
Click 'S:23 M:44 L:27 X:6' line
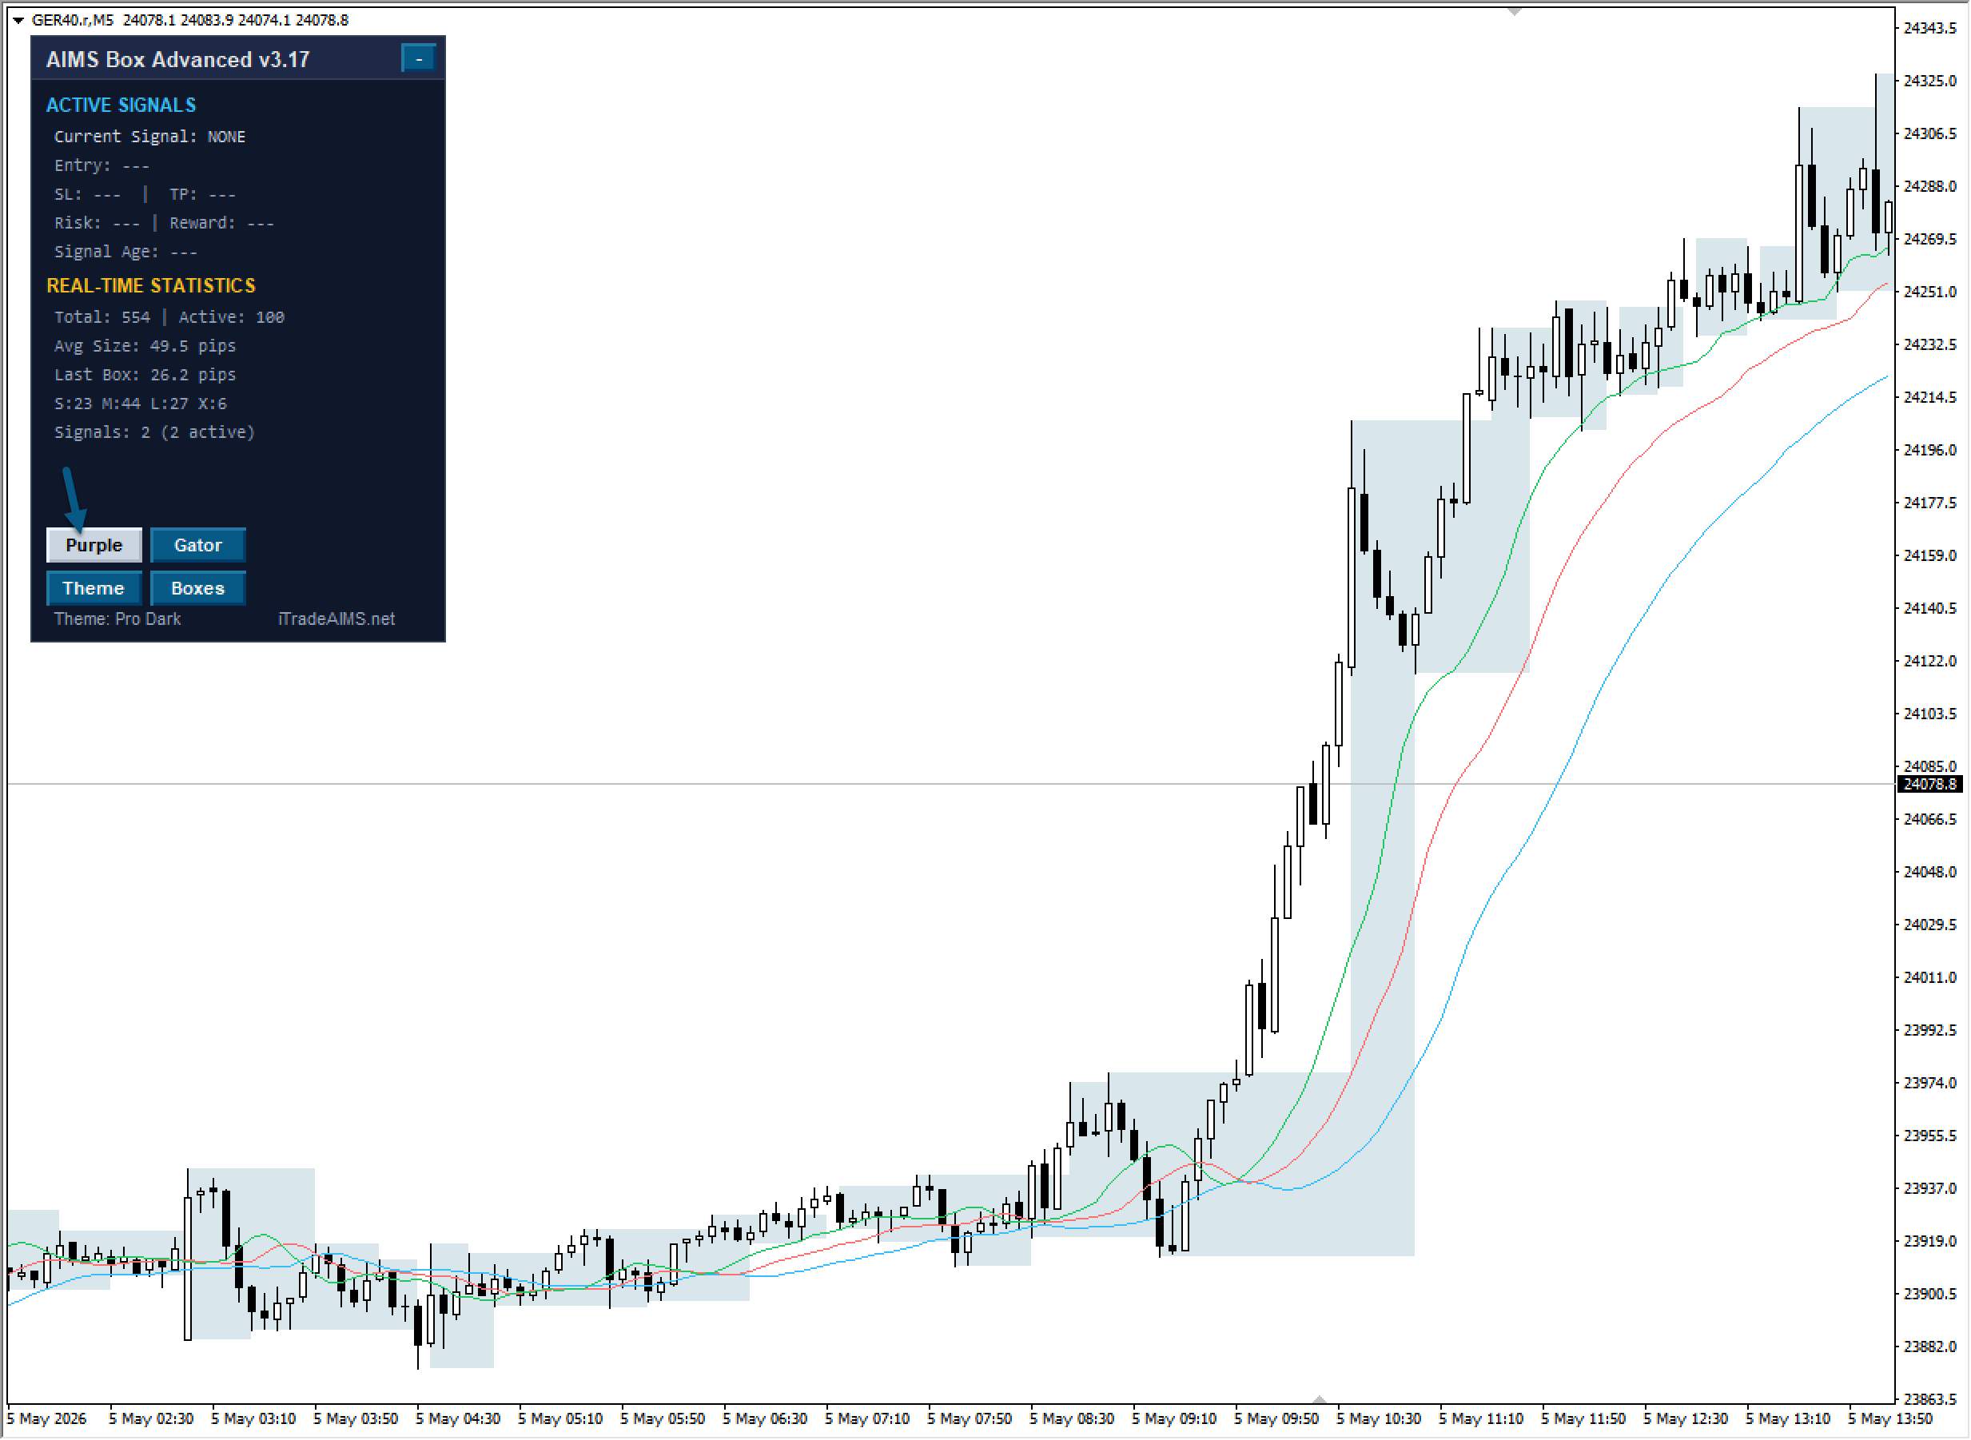(x=141, y=404)
